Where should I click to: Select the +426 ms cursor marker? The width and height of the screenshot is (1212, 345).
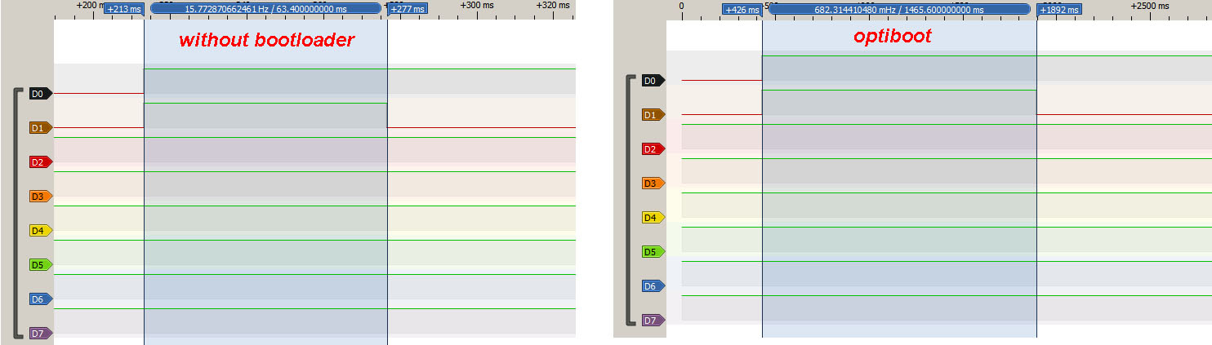tap(742, 10)
